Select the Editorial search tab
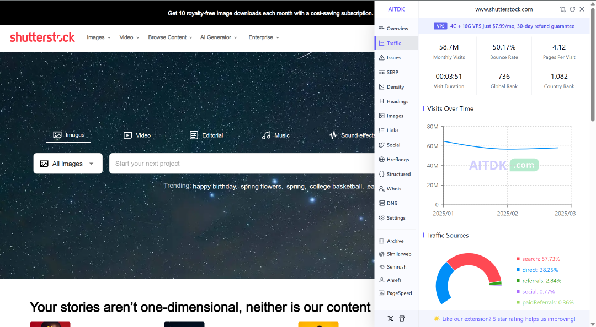The image size is (596, 327). click(206, 135)
